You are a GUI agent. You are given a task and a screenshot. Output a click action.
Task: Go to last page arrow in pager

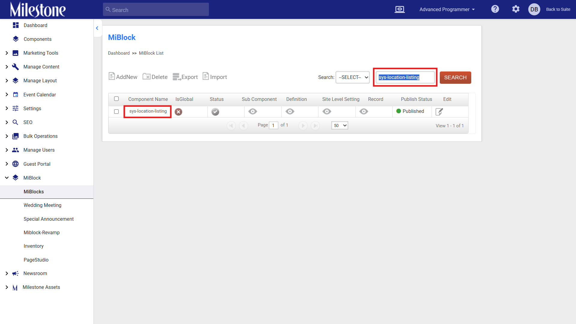(315, 126)
